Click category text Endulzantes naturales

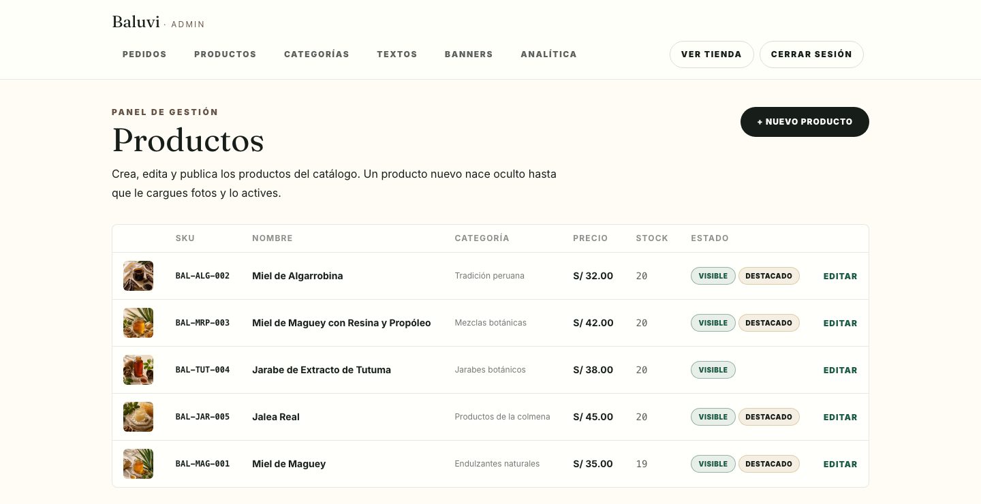tap(497, 464)
